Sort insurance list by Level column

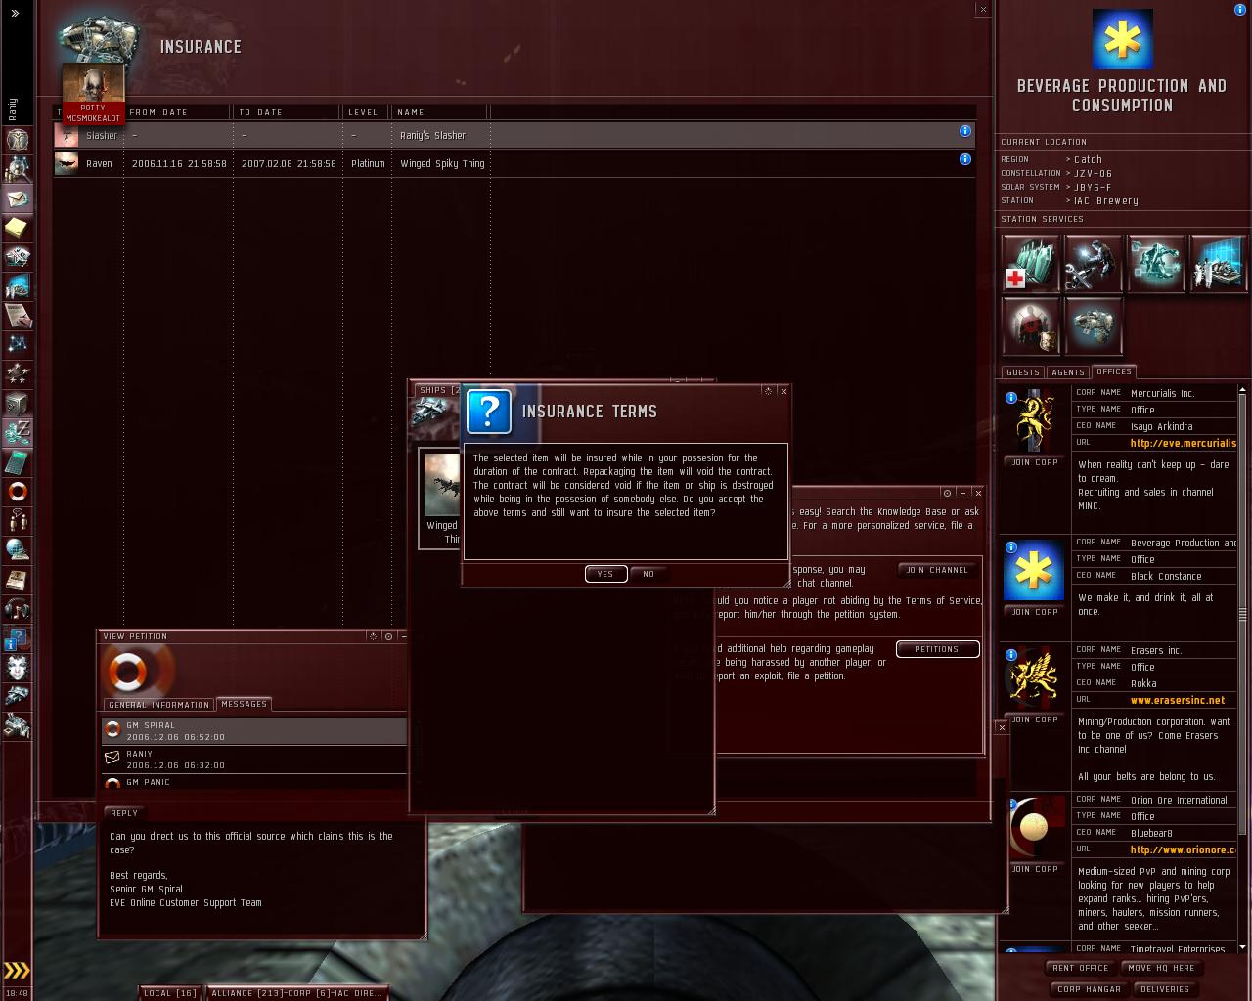click(366, 112)
